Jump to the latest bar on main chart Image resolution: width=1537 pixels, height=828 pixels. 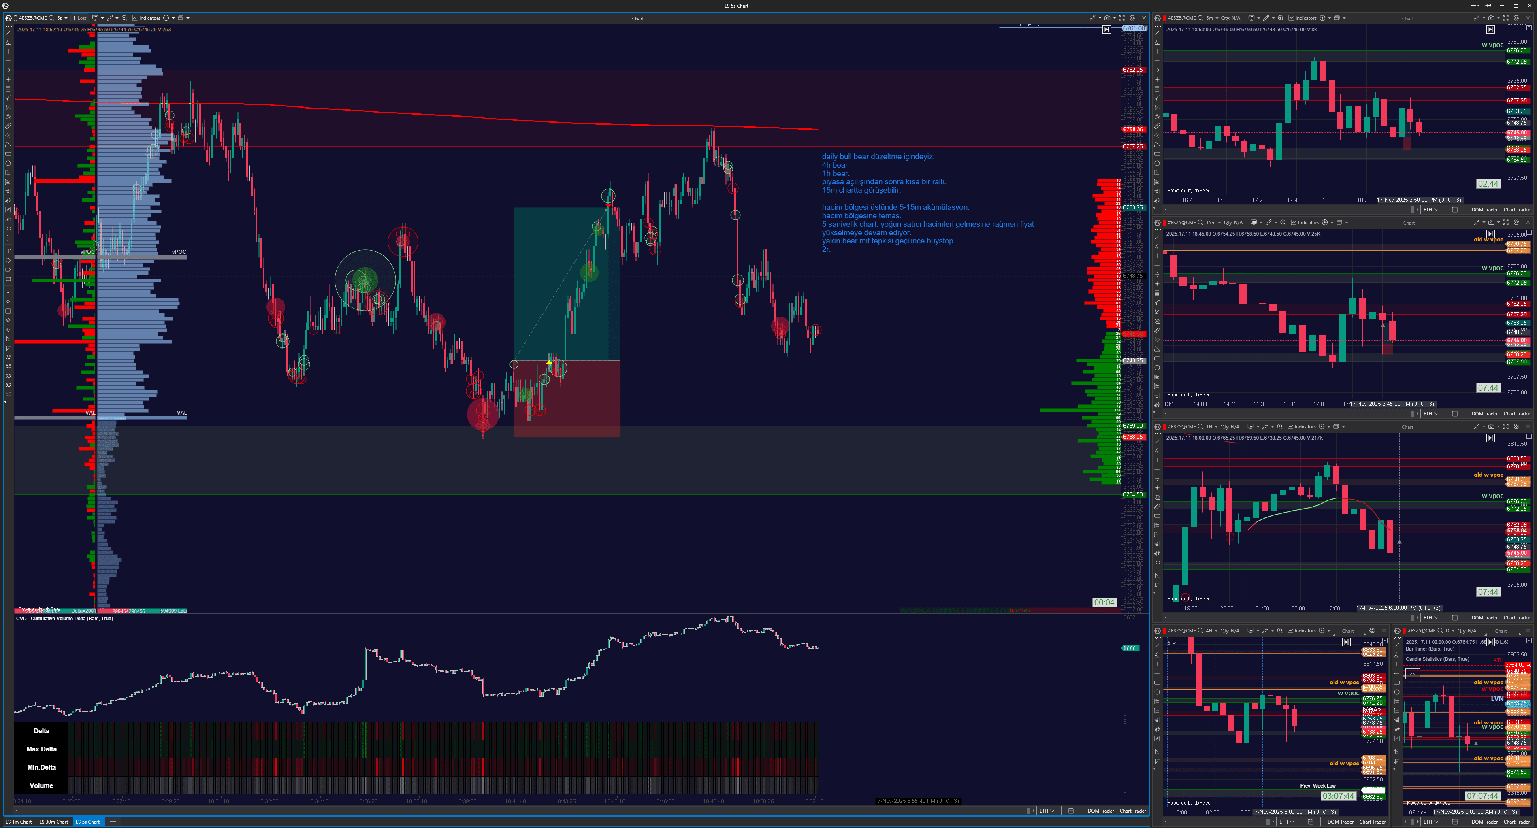pyautogui.click(x=1106, y=29)
